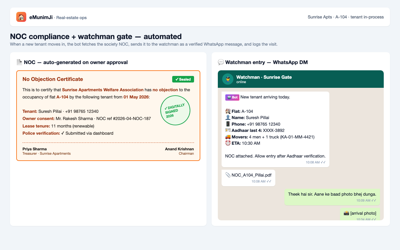
Task: Click the [arrival photo] message bubble
Action: 360,214
